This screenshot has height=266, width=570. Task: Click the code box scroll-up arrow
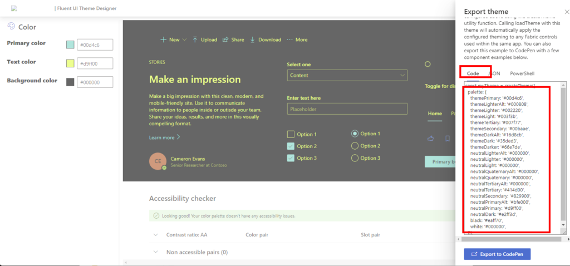coord(563,85)
